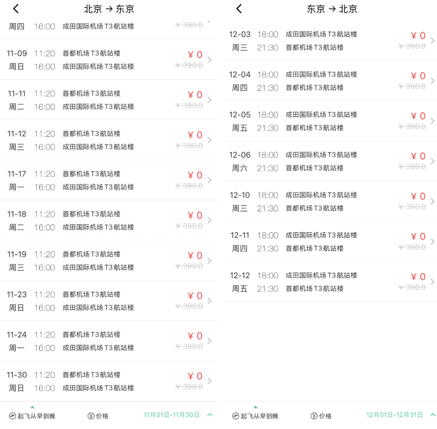
Task: Click the chevron on the 12-06 flight row
Action: [432, 161]
